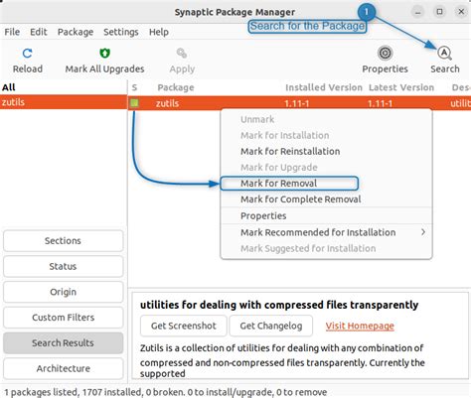This screenshot has height=398, width=471.
Task: Click the Origin filter button
Action: [x=63, y=292]
